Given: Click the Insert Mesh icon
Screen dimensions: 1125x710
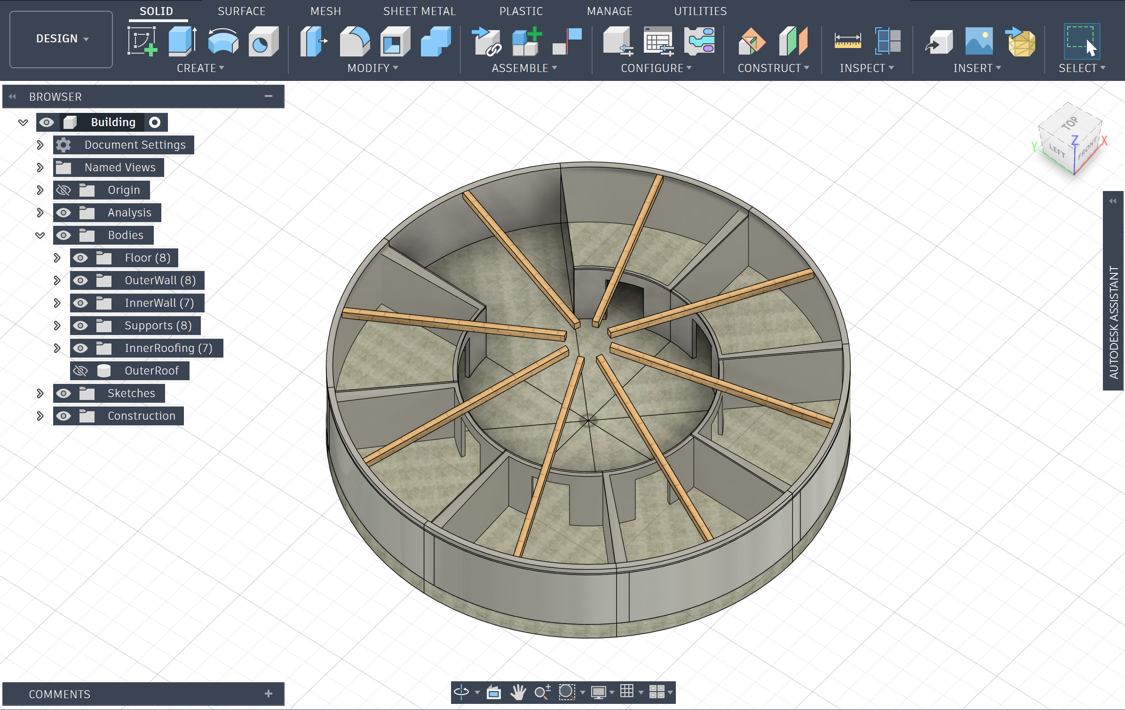Looking at the screenshot, I should (x=1020, y=41).
